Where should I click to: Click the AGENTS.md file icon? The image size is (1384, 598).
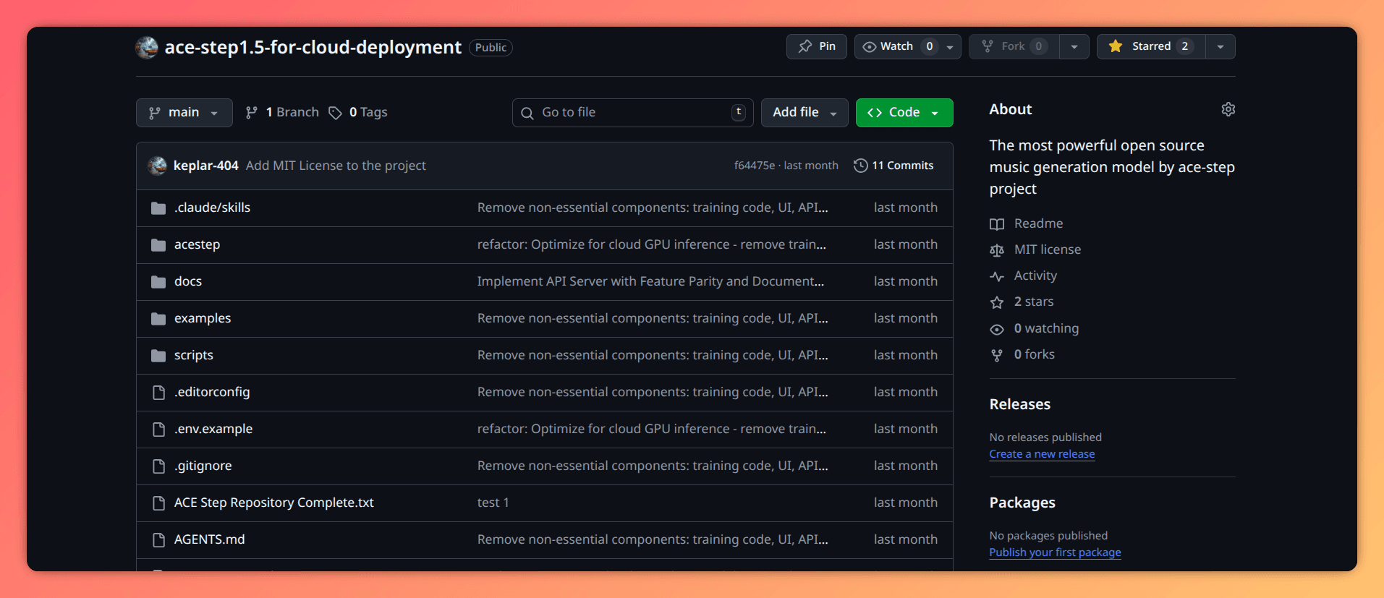coord(158,540)
